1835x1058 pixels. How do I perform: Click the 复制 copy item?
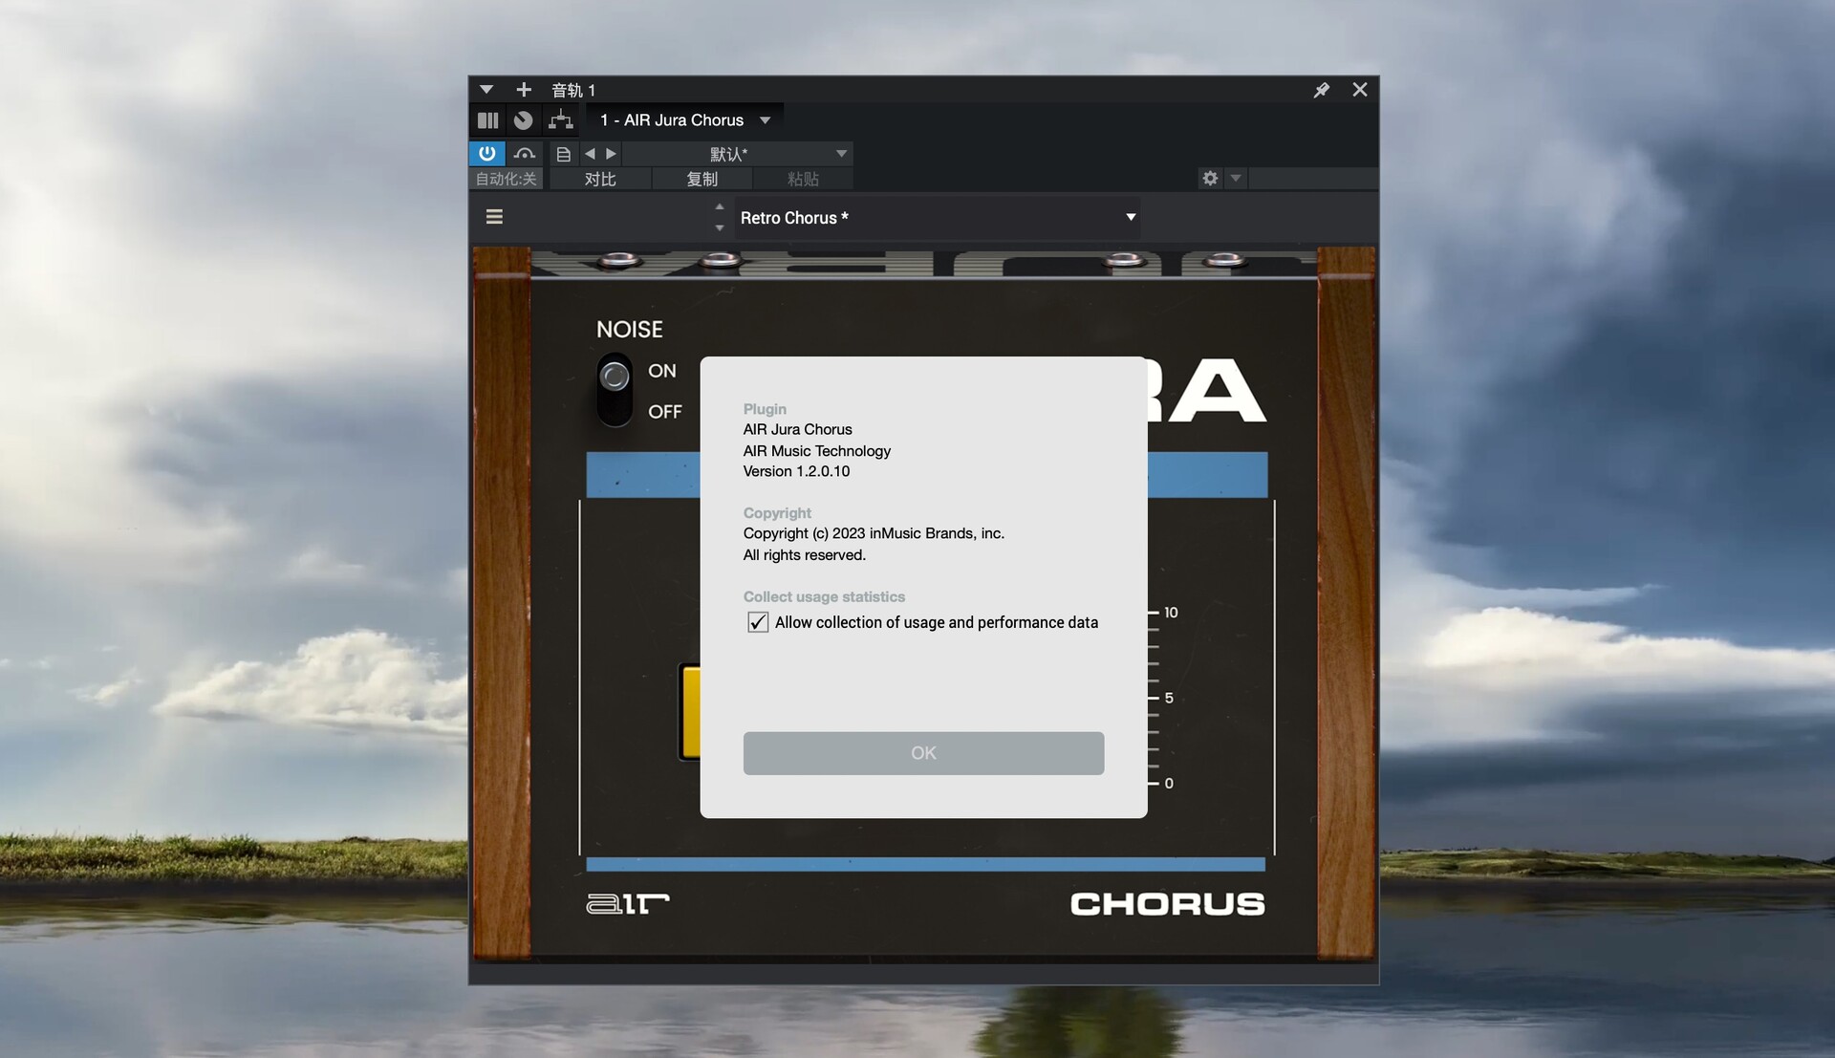[702, 179]
